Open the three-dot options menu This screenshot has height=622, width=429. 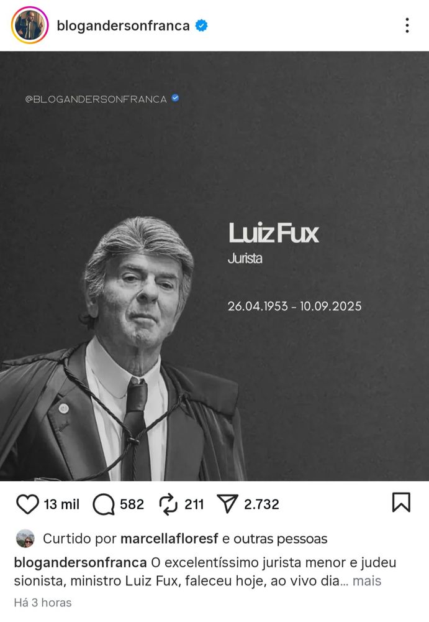pyautogui.click(x=407, y=26)
